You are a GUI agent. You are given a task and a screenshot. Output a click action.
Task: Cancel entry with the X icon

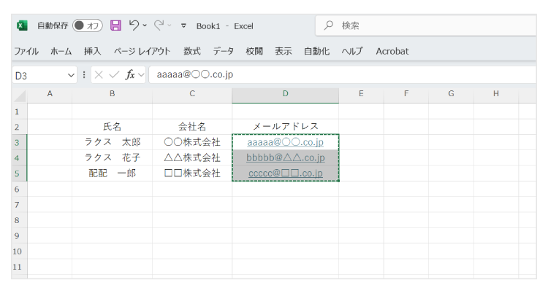coord(99,74)
